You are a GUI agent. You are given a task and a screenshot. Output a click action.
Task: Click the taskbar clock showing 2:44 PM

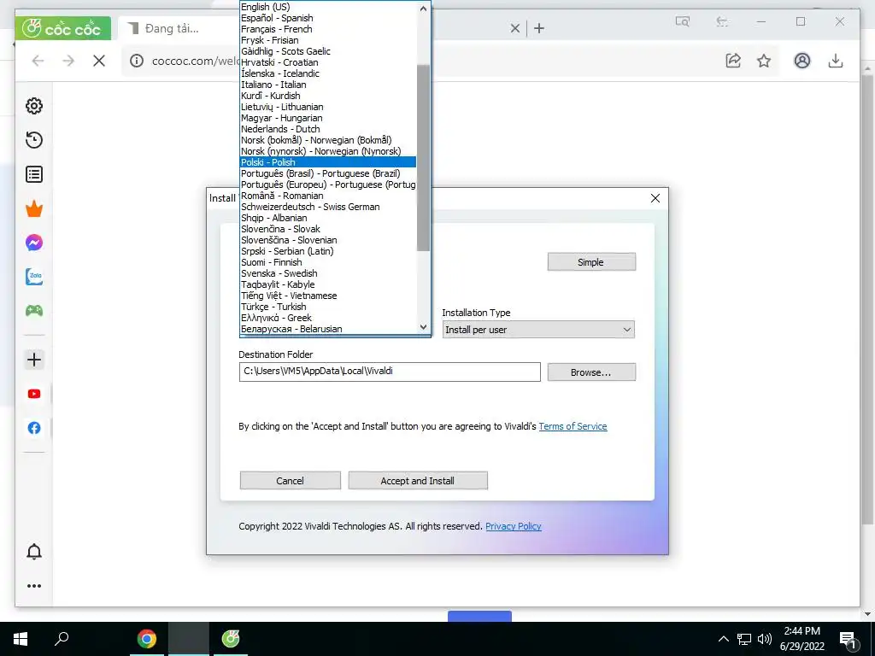click(802, 639)
